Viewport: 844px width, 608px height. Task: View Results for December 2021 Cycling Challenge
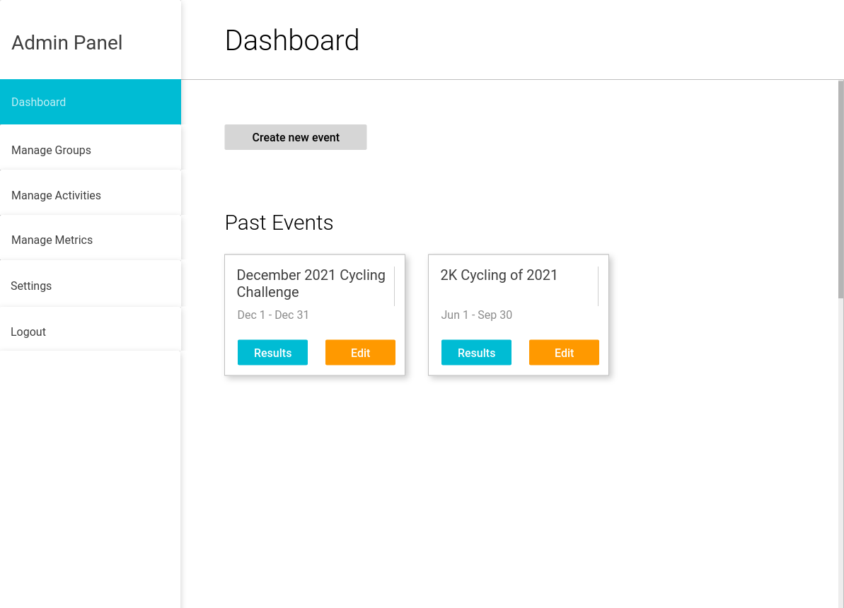[272, 353]
